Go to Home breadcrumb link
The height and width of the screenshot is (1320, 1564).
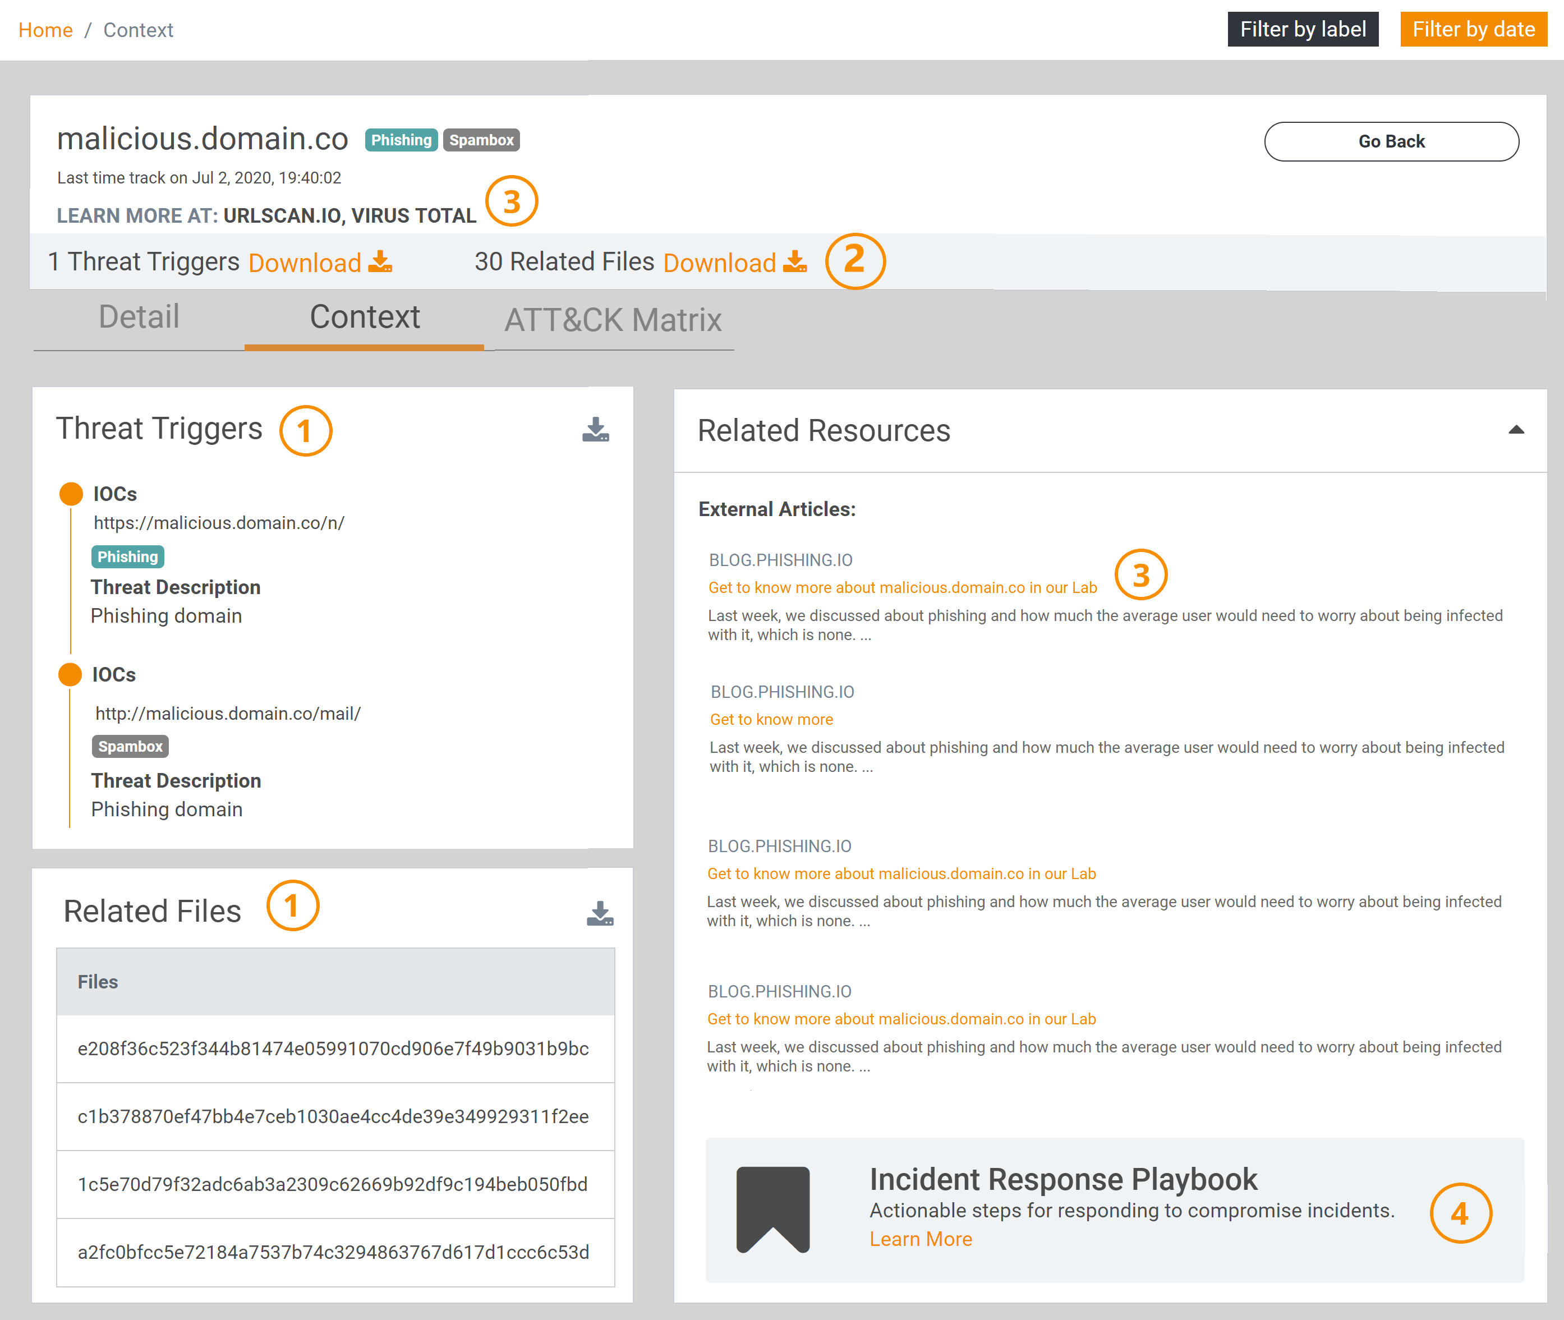[x=45, y=30]
